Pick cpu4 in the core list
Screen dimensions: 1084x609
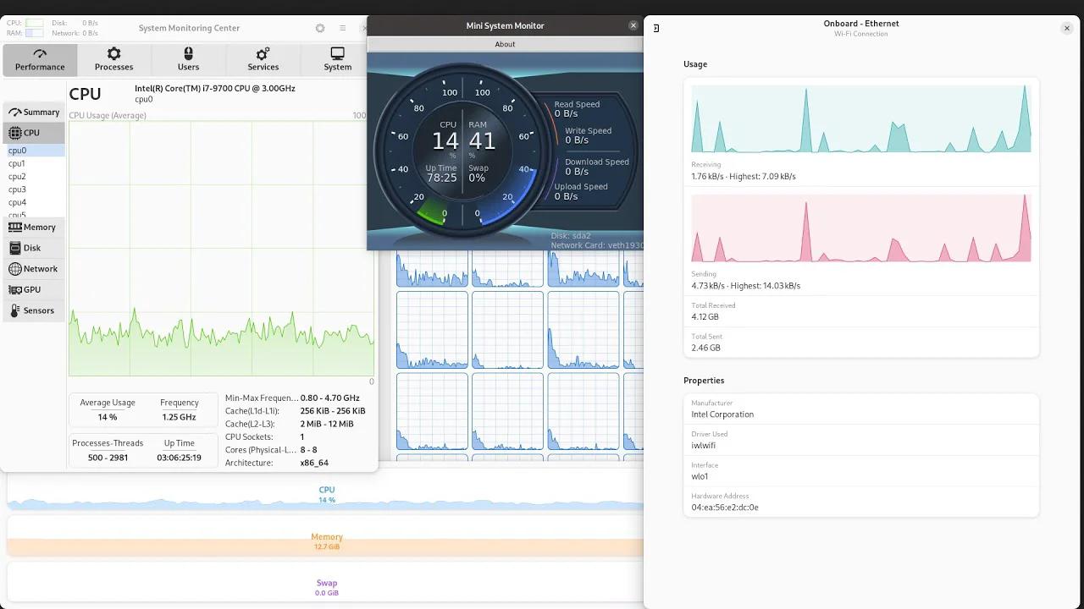(17, 202)
